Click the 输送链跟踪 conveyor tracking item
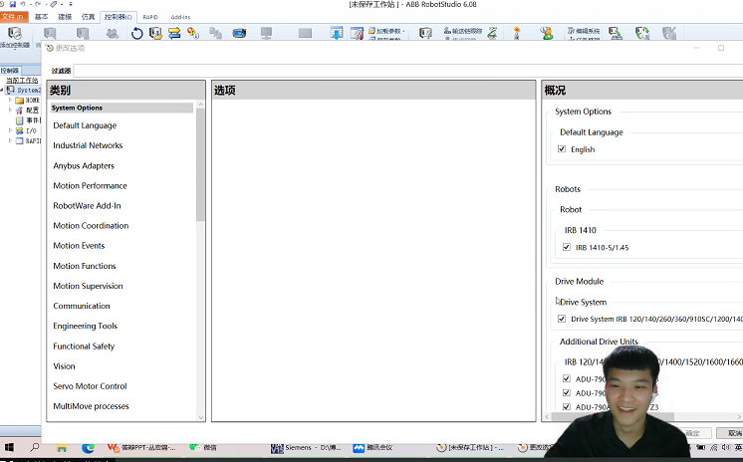 (x=462, y=31)
